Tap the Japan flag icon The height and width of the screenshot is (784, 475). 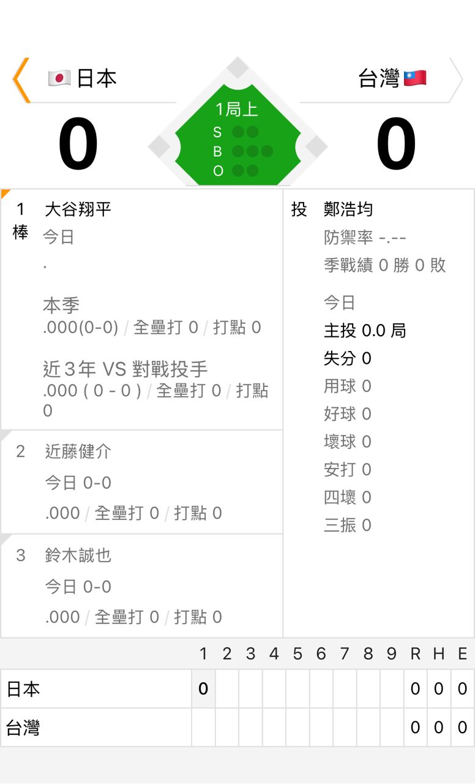tap(59, 78)
